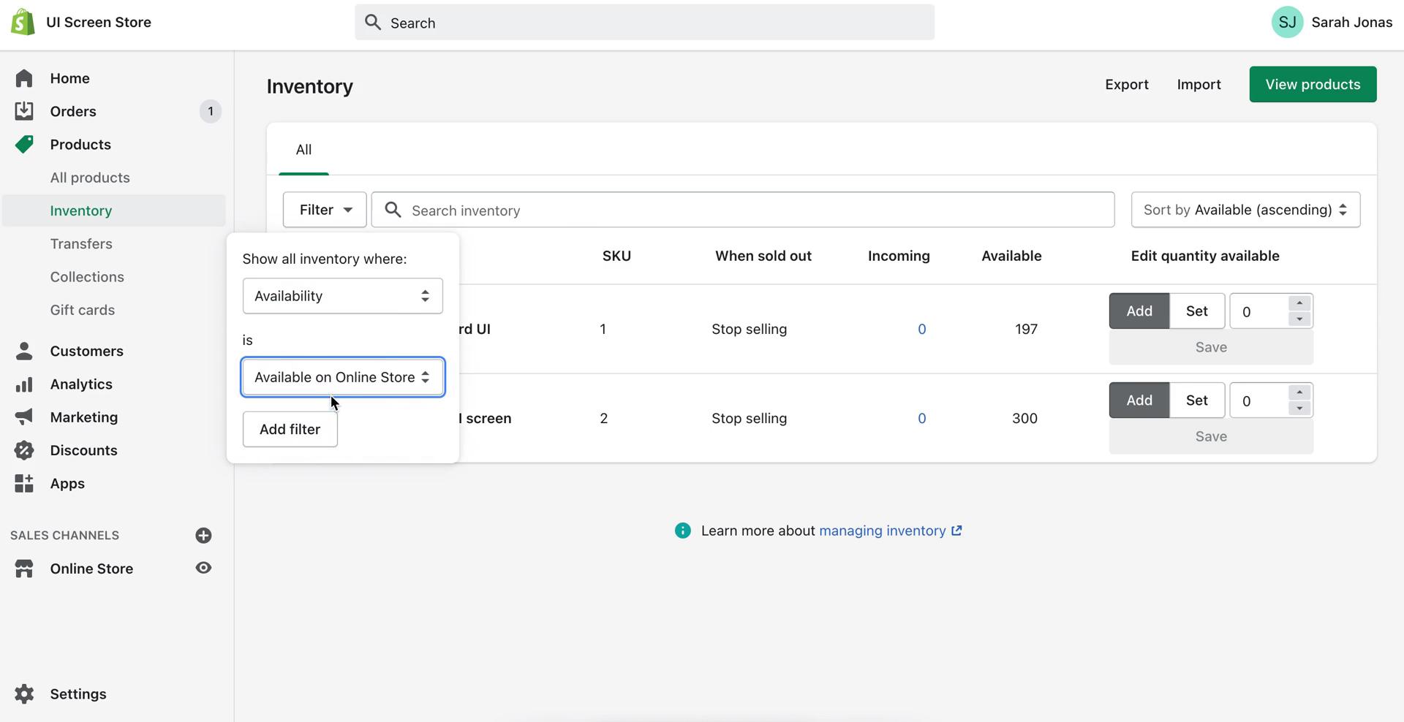1404x722 pixels.
Task: Click the Available value 300
Action: coord(1024,418)
